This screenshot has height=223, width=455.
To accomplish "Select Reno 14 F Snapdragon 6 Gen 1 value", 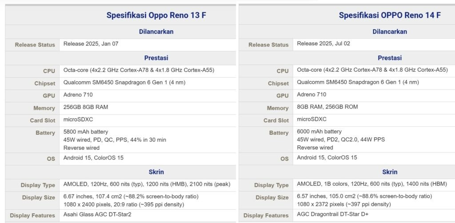I will coord(358,82).
